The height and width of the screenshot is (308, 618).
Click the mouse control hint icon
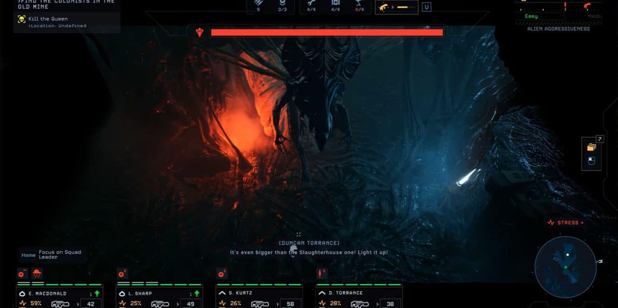591,160
